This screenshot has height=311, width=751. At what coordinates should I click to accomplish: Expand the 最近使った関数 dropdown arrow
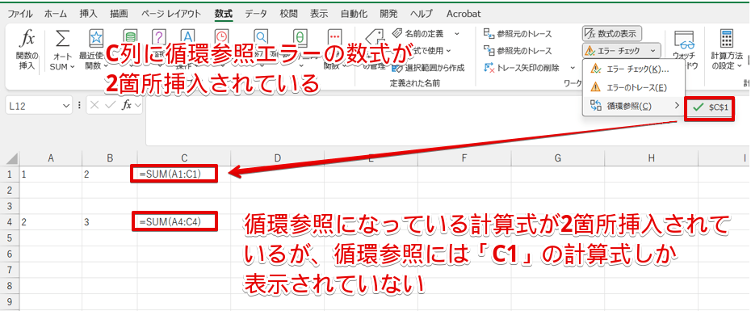tap(105, 66)
